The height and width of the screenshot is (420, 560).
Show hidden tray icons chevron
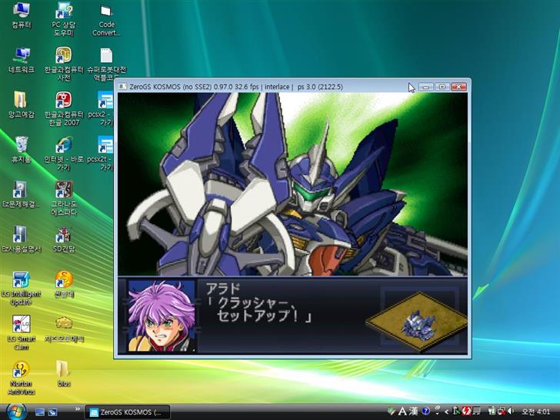pyautogui.click(x=446, y=412)
